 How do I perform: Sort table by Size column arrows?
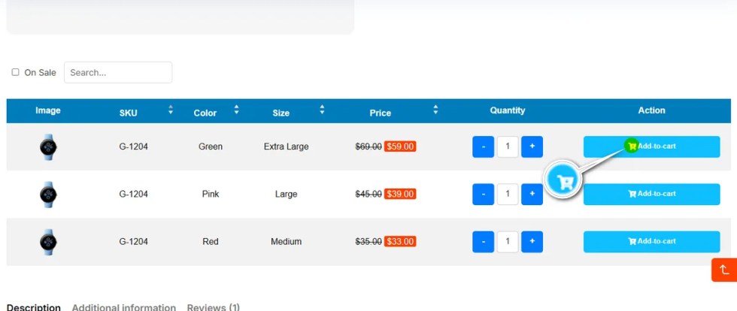point(322,110)
